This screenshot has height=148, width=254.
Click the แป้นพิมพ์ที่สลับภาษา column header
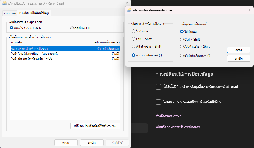[107, 42]
